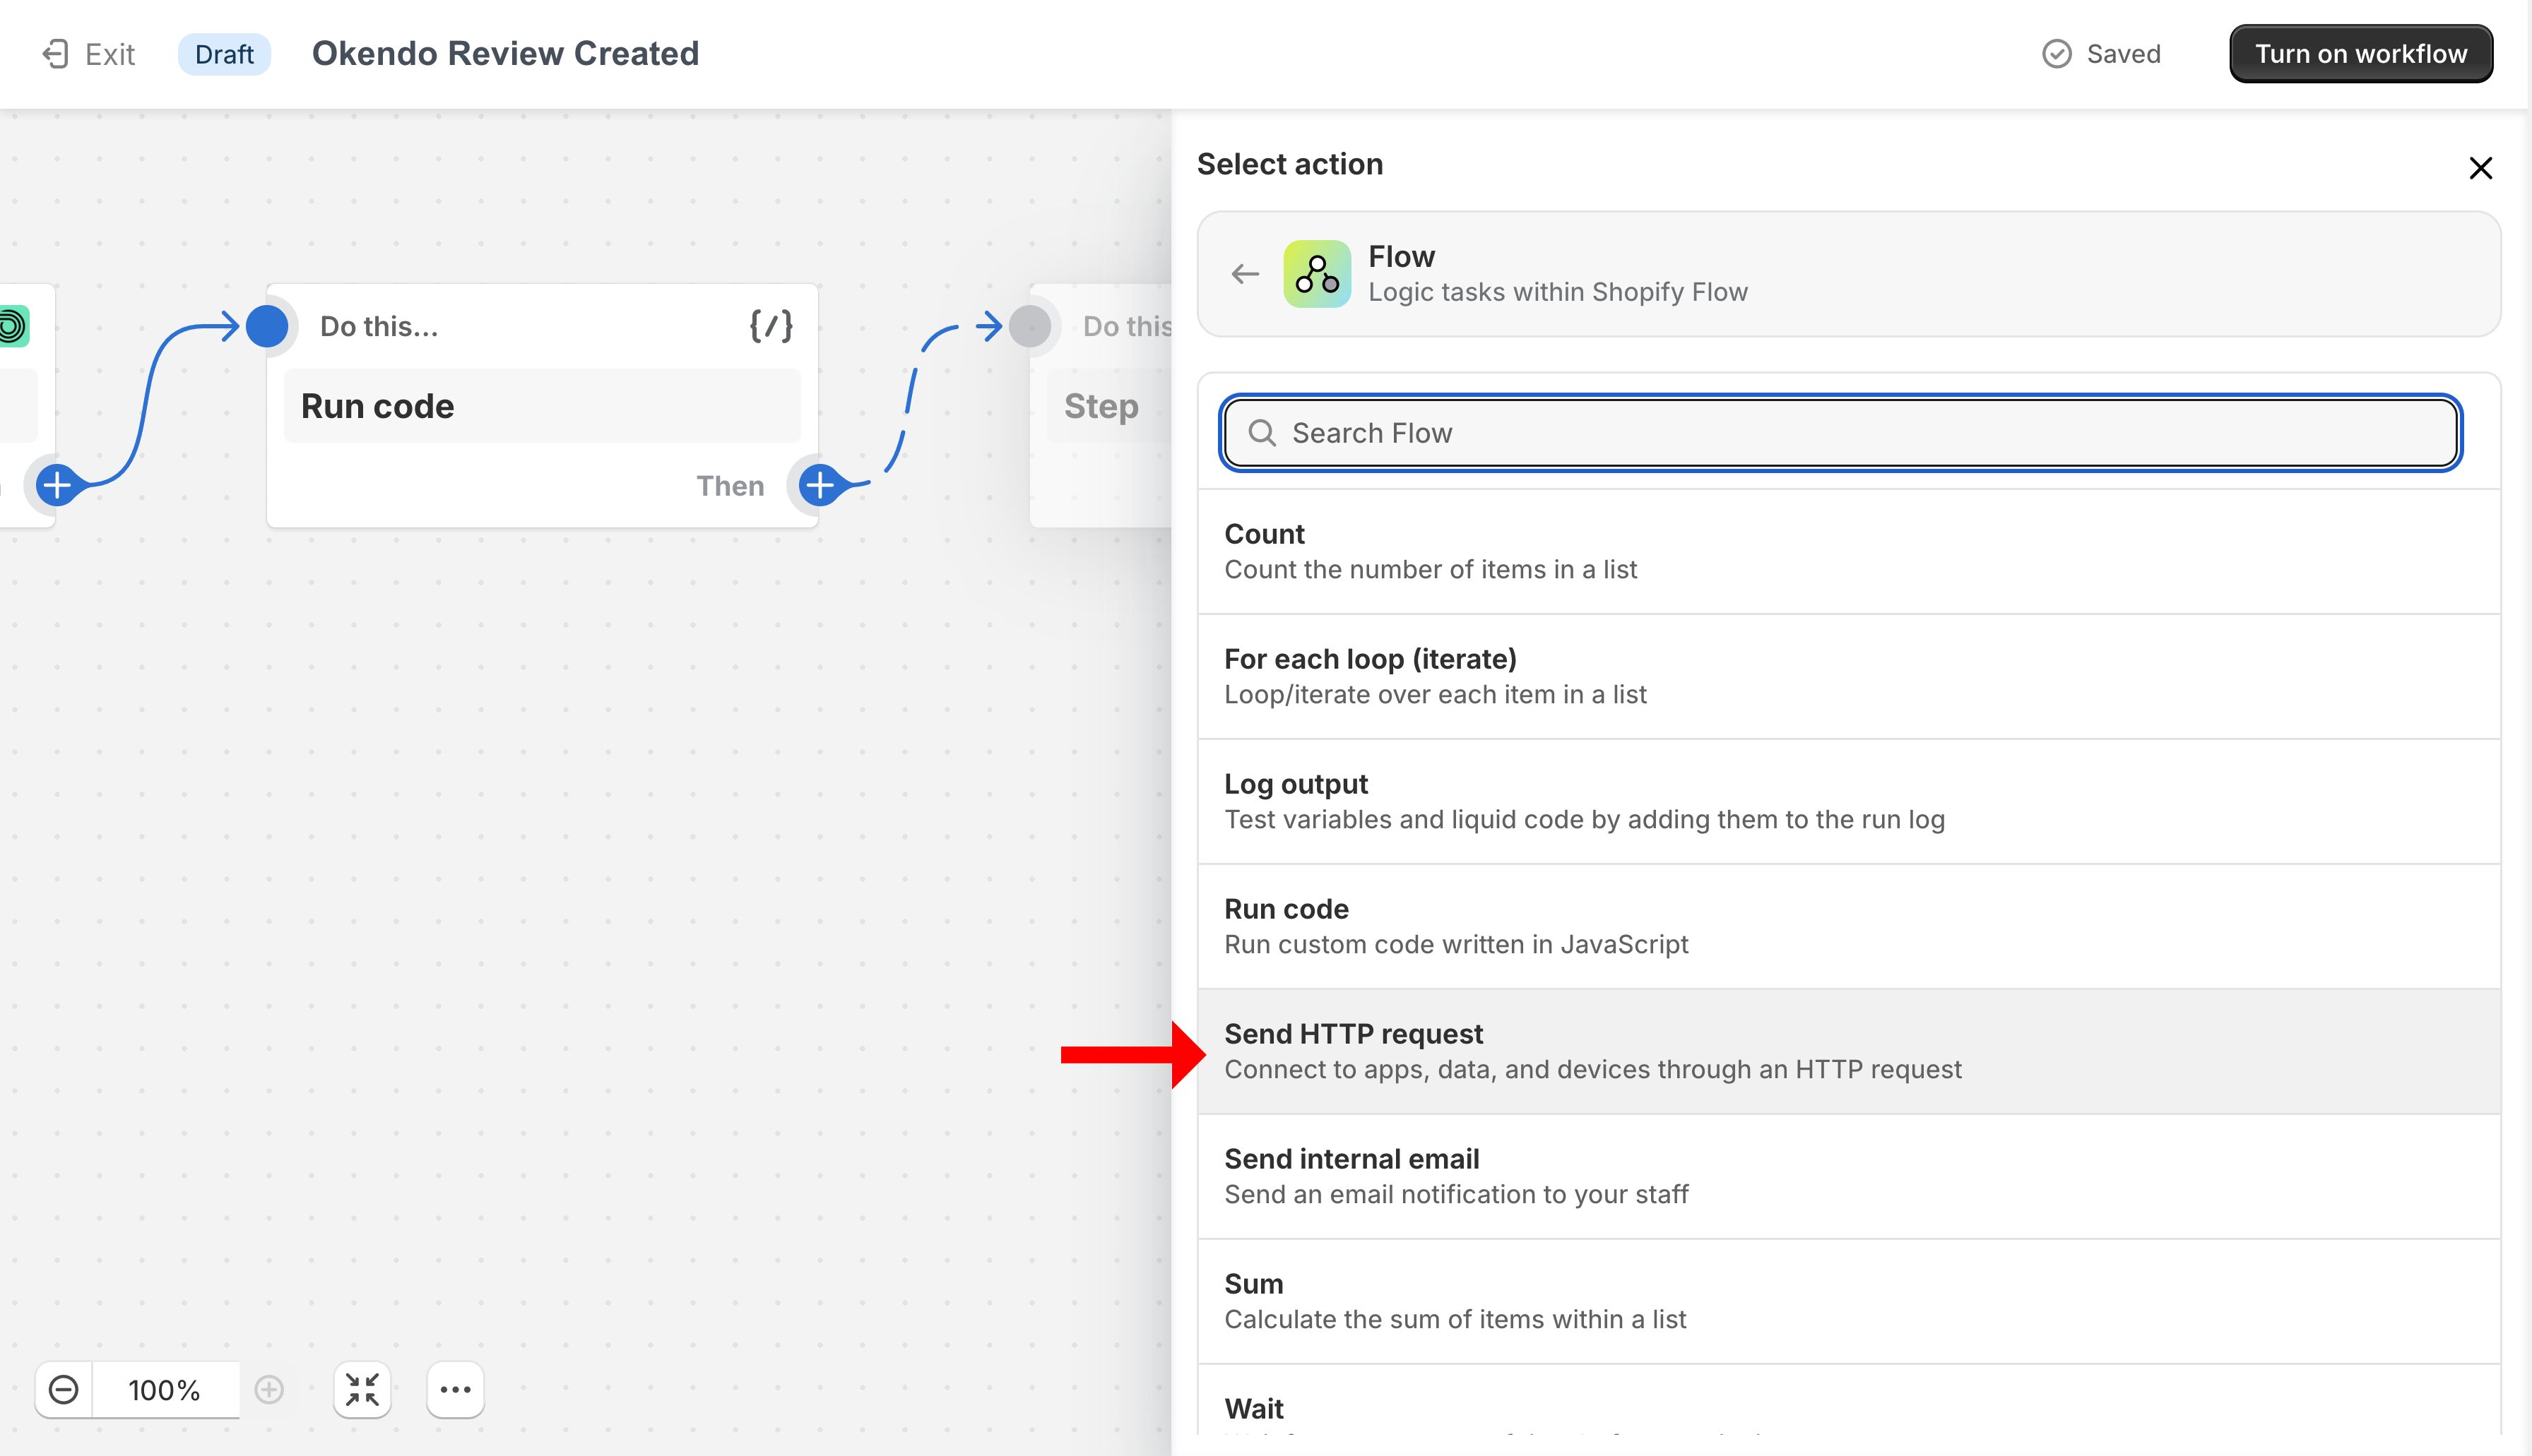Viewport: 2532px width, 1456px height.
Task: Click the grey connector dot on the placeholder step
Action: coord(1029,326)
